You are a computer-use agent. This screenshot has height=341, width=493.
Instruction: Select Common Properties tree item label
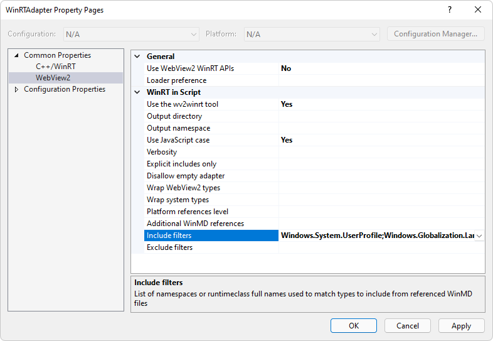57,55
